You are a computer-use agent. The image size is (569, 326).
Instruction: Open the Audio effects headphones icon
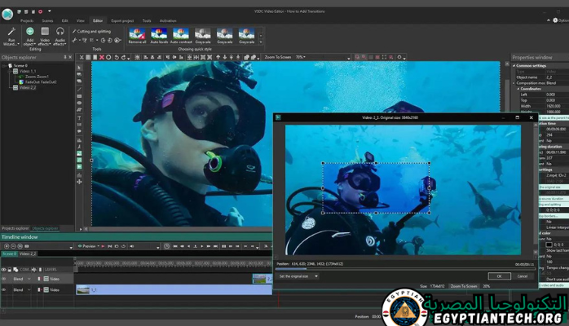[60, 32]
